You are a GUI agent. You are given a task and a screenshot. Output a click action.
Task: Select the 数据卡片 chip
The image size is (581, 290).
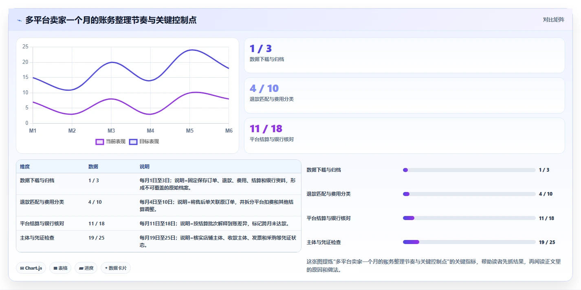point(116,268)
